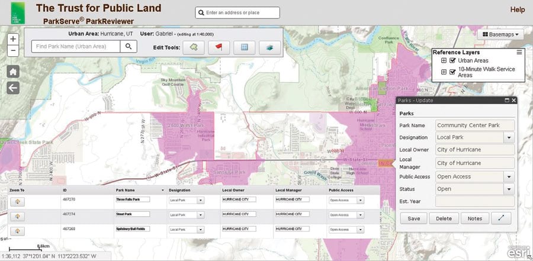
Task: Edit the Park Name field in Parks panel
Action: [x=475, y=125]
